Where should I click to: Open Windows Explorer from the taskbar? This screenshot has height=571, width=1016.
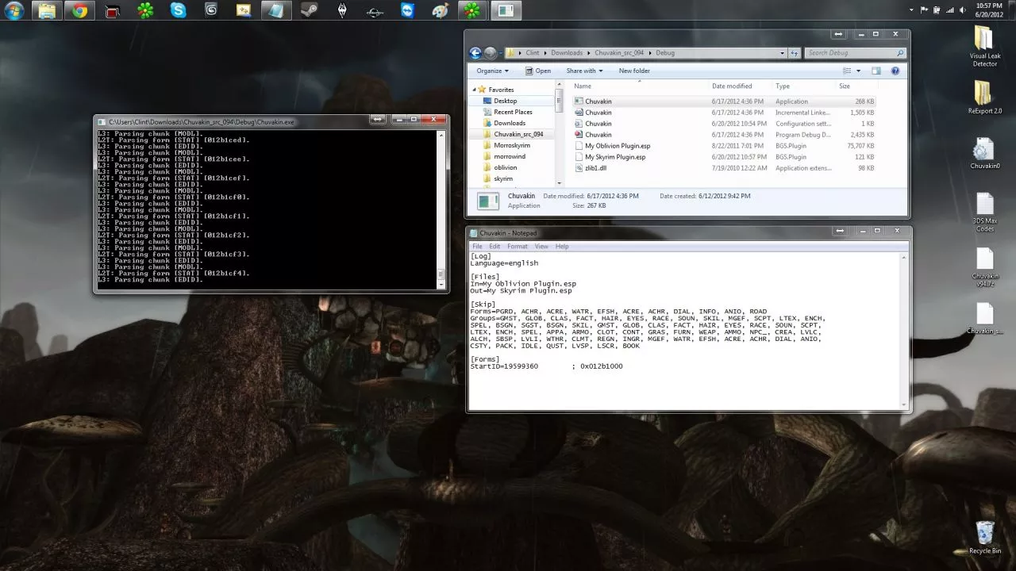(x=47, y=10)
